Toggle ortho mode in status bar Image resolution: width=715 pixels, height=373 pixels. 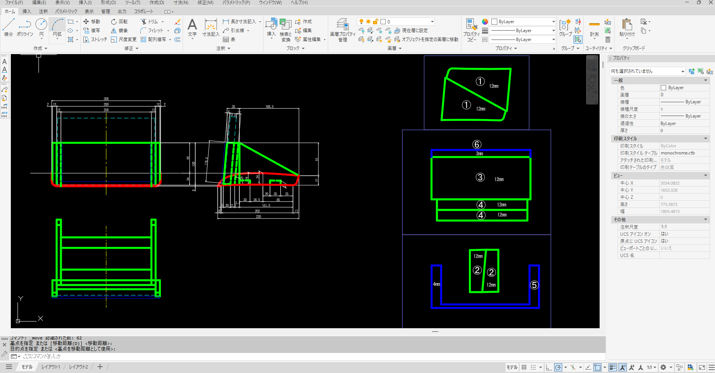[548, 367]
